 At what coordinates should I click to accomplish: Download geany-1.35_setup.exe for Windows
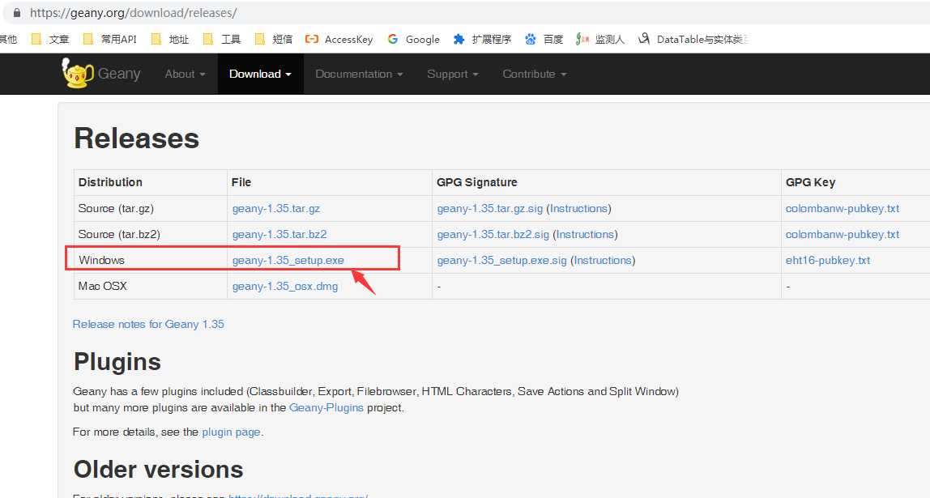pyautogui.click(x=288, y=260)
